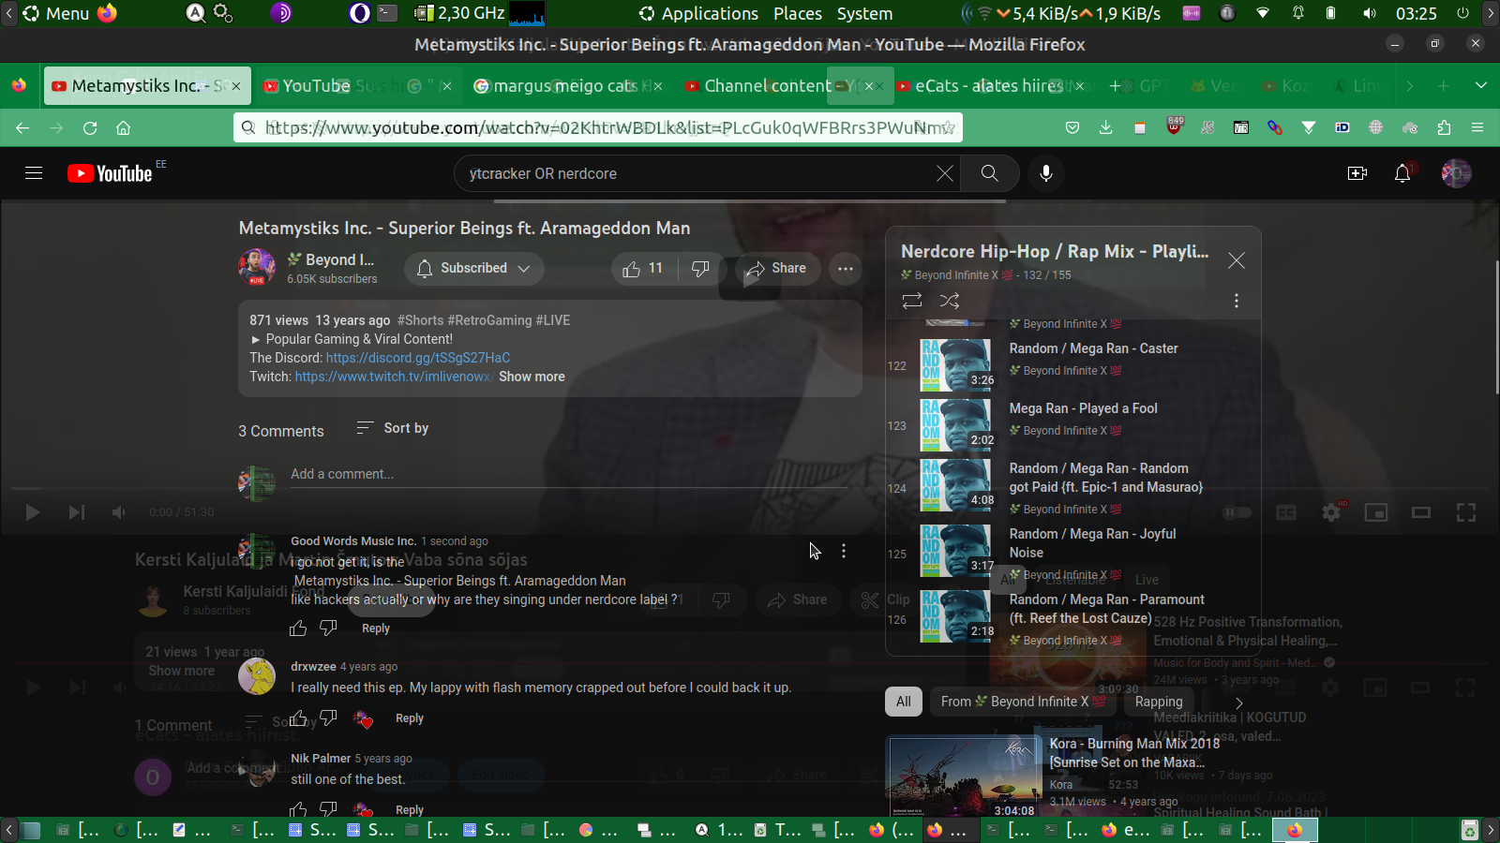The image size is (1500, 843).
Task: Reload the page in Firefox
Action: pos(90,127)
